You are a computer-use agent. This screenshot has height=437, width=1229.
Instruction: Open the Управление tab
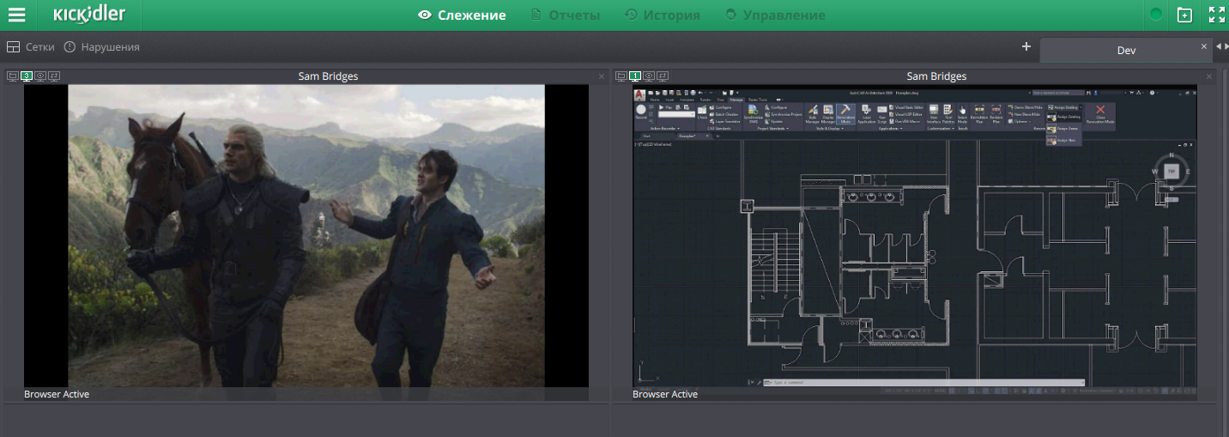point(775,15)
